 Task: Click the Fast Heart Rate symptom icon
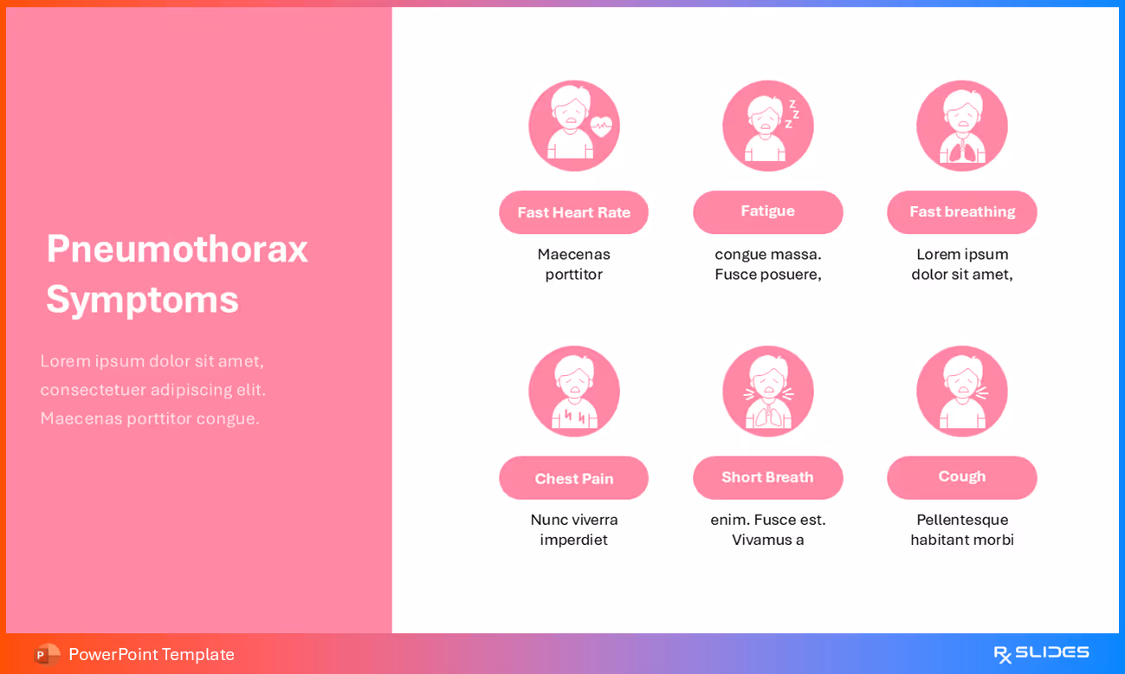click(x=573, y=125)
